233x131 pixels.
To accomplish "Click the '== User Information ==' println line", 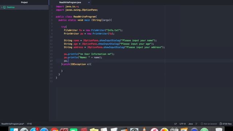I will click(x=89, y=54).
